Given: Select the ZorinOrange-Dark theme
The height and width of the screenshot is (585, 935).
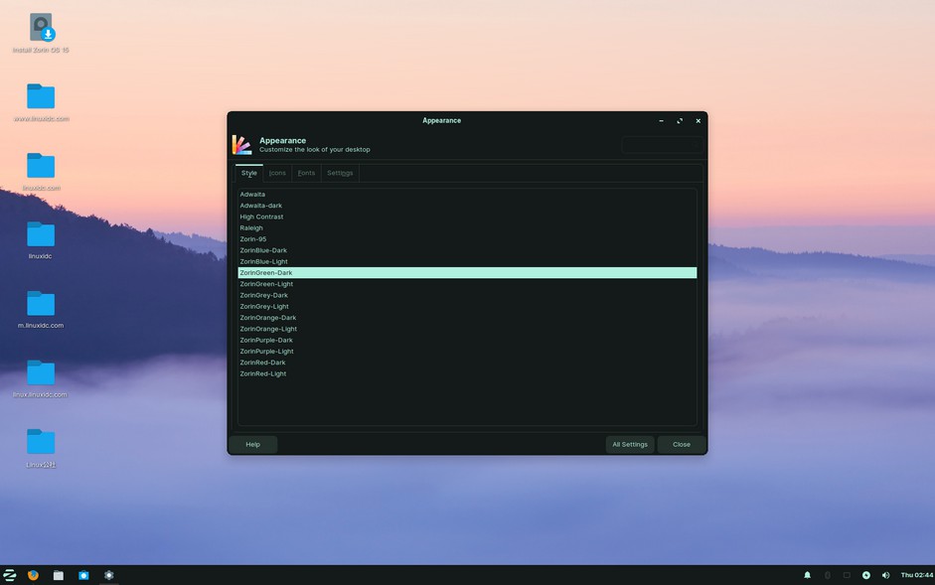Looking at the screenshot, I should click(x=467, y=318).
